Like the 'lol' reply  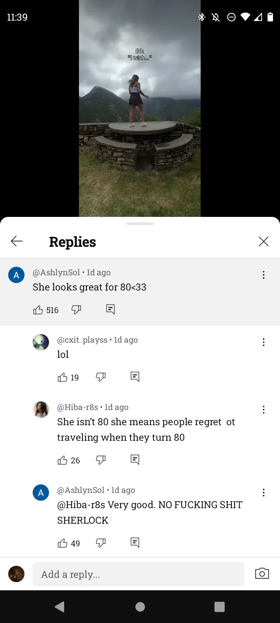[x=63, y=377]
